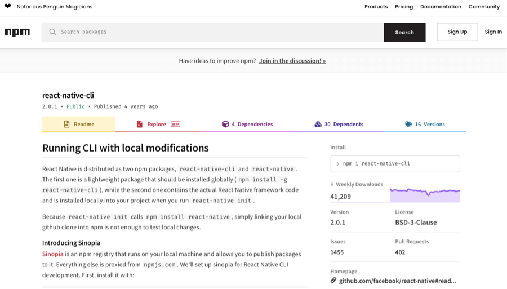The image size is (507, 289).
Task: Click the npmjs.com inline code text
Action: coord(159,264)
